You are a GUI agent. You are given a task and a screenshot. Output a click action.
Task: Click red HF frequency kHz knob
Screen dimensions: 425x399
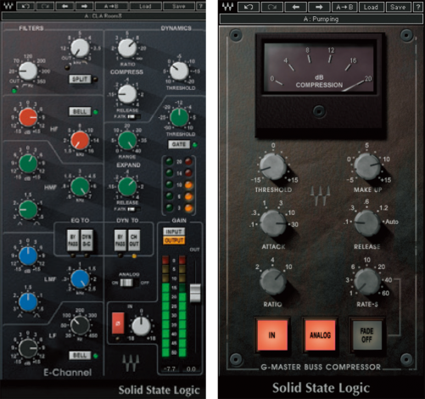[80, 140]
